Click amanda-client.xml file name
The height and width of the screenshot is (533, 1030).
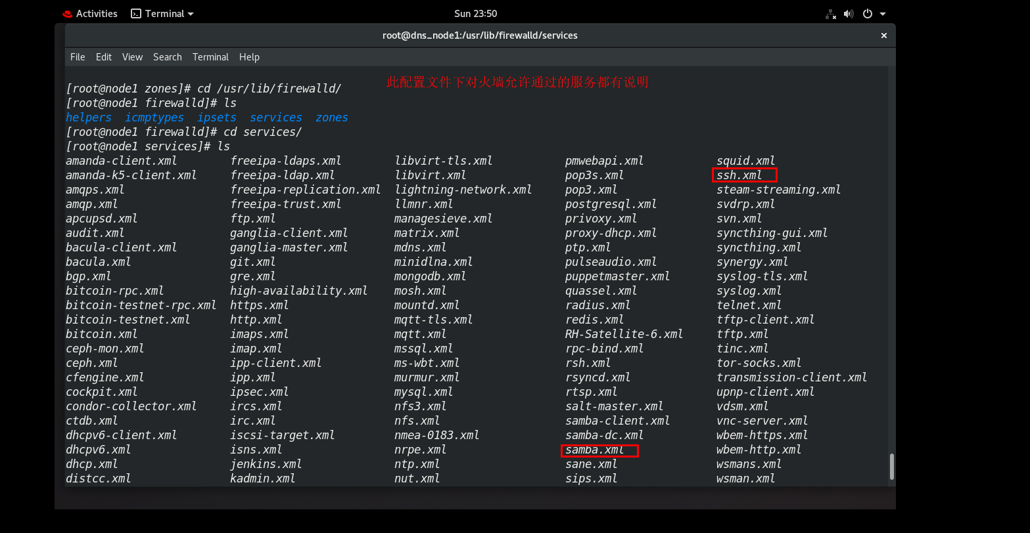[122, 161]
